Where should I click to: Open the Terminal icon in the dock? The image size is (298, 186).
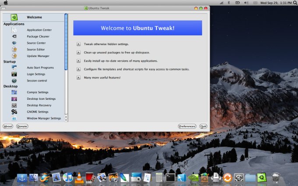tap(170, 177)
